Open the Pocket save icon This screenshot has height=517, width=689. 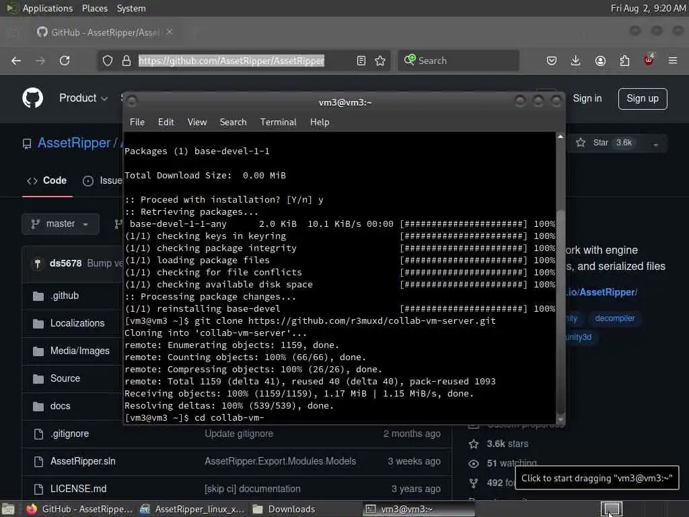(552, 61)
